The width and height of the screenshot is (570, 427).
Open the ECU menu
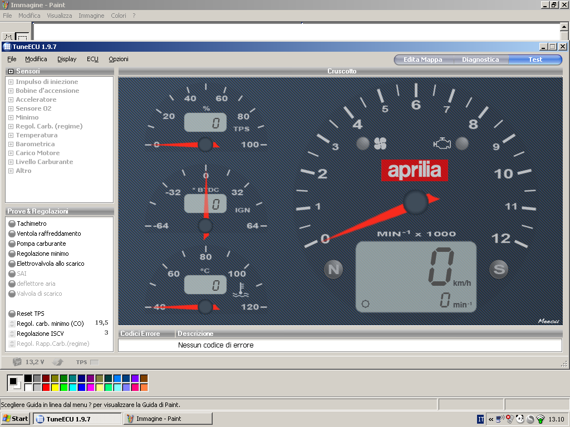tap(93, 59)
